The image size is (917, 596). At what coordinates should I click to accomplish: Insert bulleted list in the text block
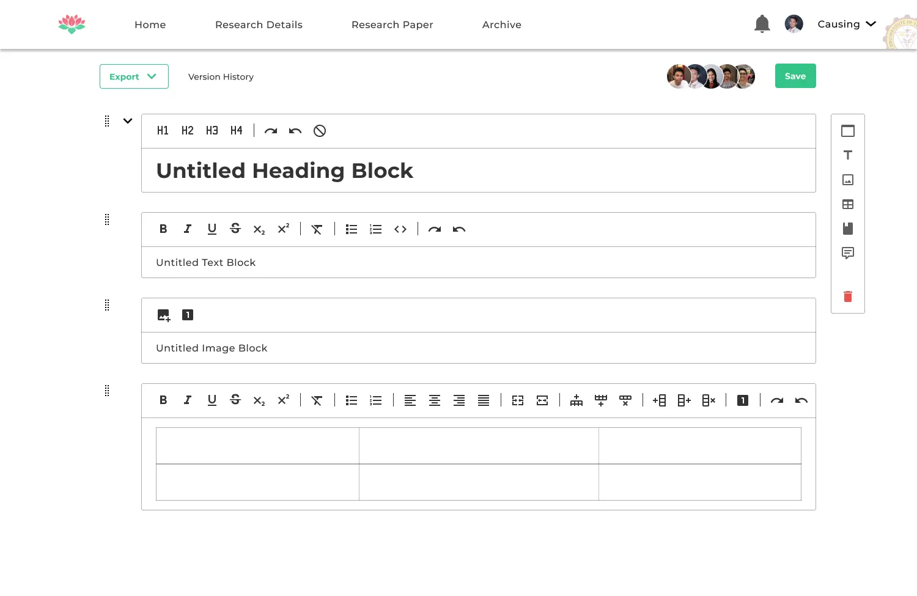(352, 229)
